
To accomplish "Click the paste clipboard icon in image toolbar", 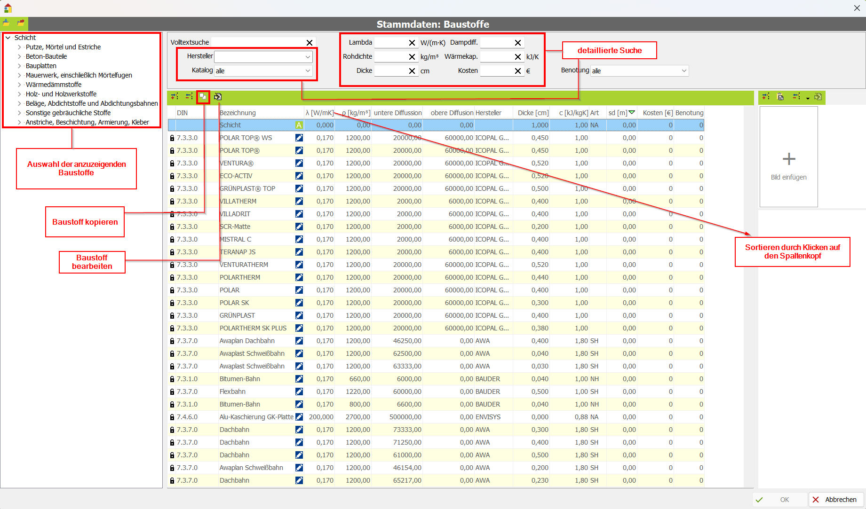I will pos(780,96).
